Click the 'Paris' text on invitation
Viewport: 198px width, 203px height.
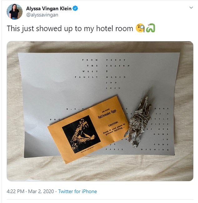click(x=114, y=149)
